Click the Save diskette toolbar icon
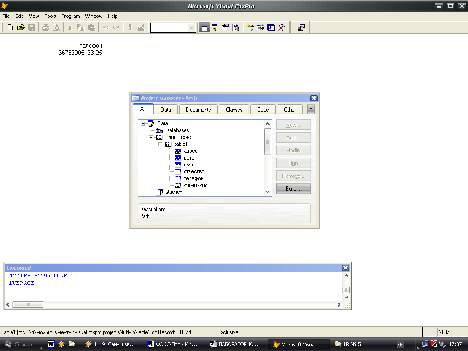This screenshot has width=468, height=351. click(32, 27)
